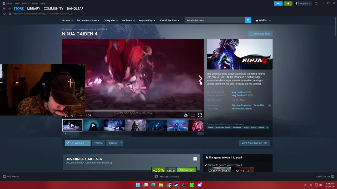The height and width of the screenshot is (189, 337).
Task: Click View Your Queue button
Action: coord(254,143)
